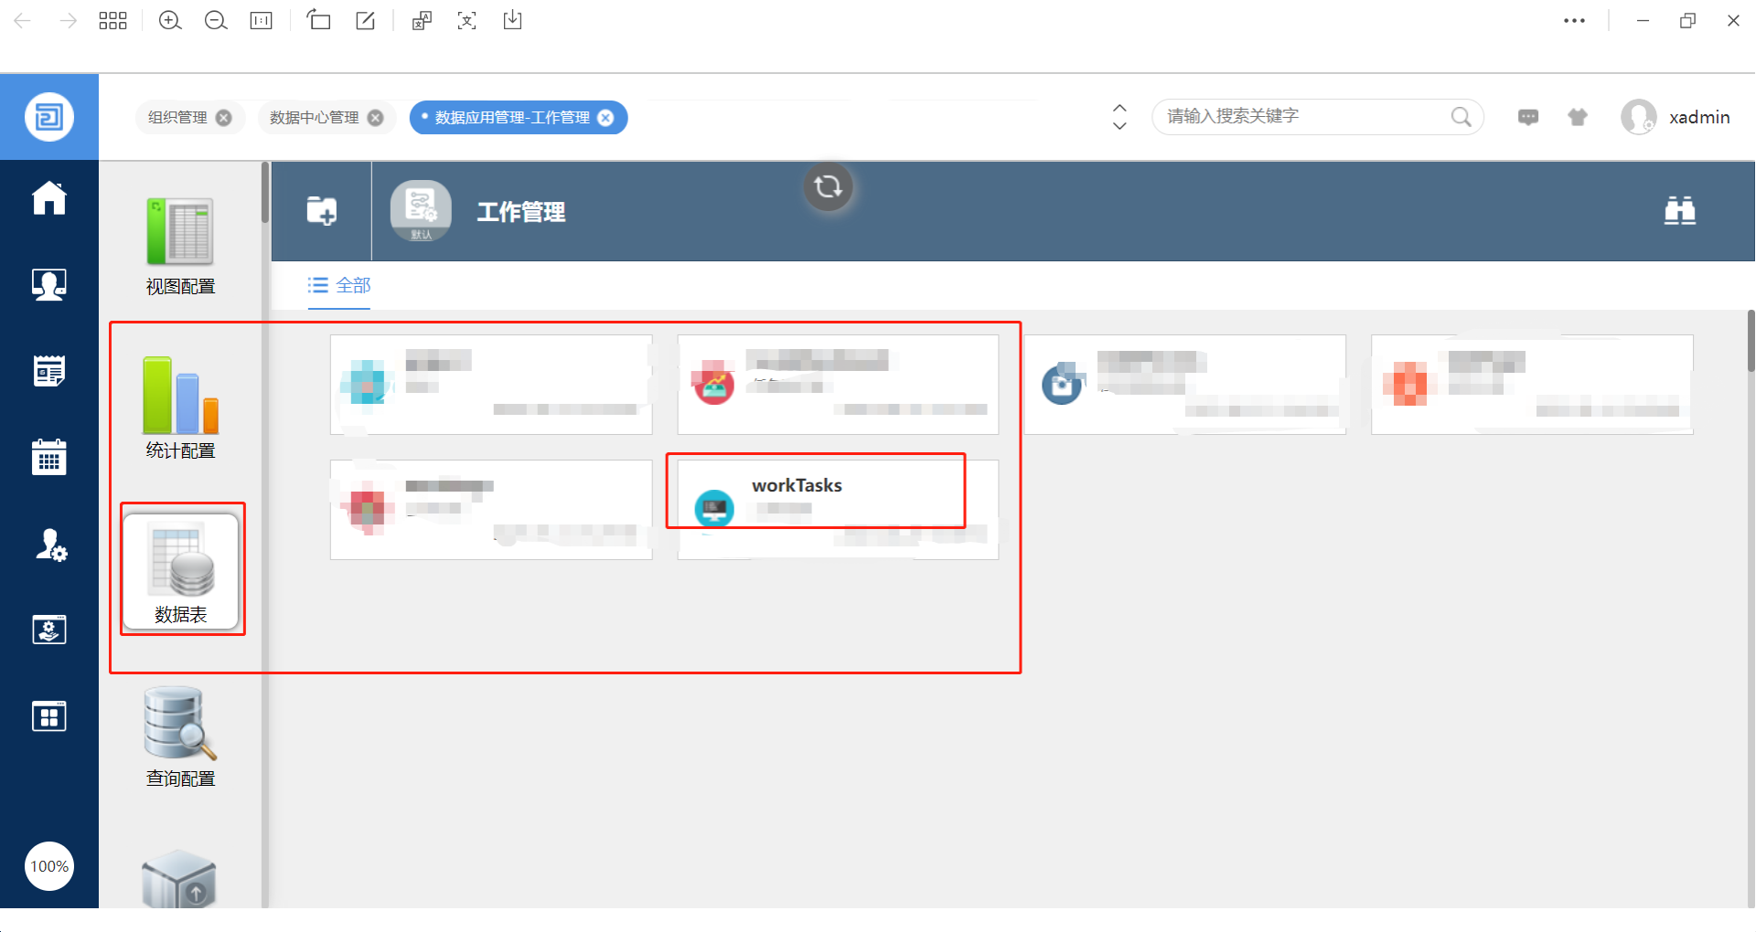Image resolution: width=1756 pixels, height=932 pixels.
Task: Go to Home in the left sidebar
Action: coord(49,197)
